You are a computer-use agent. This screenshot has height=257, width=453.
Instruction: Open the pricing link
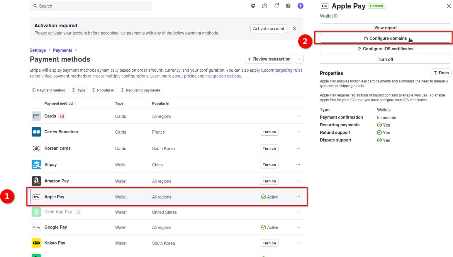tap(190, 76)
